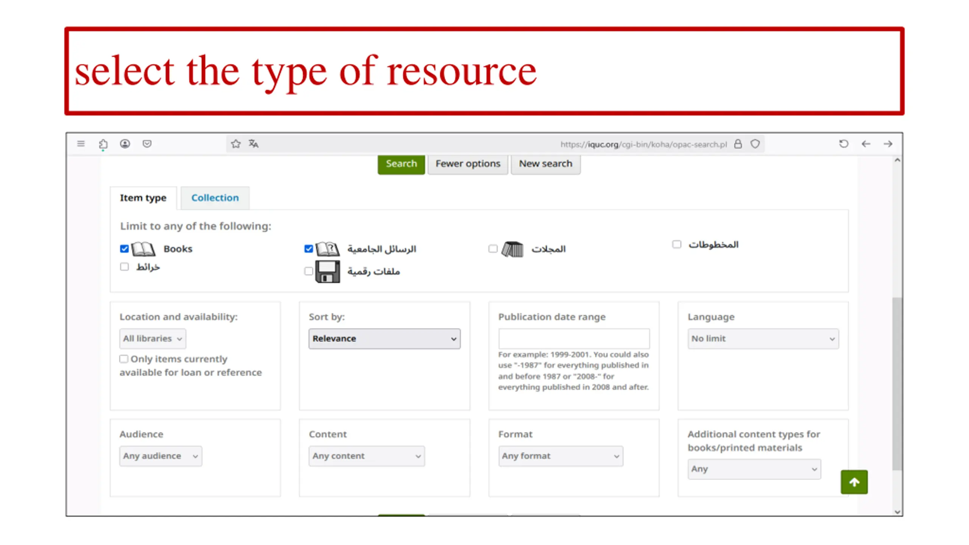Reload the page with the refresh icon
This screenshot has width=969, height=545.
(844, 144)
